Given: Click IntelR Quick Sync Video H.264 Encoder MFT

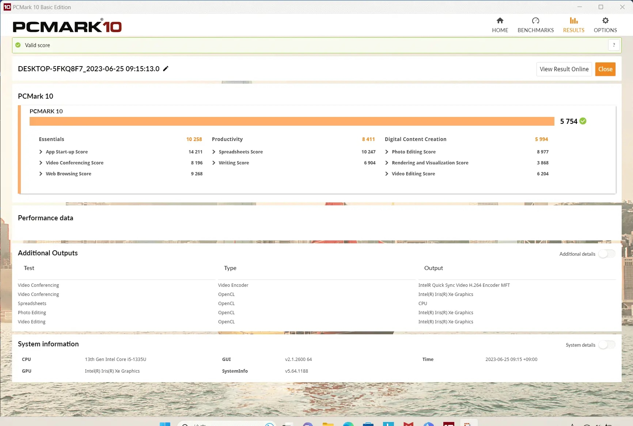Looking at the screenshot, I should (x=464, y=285).
